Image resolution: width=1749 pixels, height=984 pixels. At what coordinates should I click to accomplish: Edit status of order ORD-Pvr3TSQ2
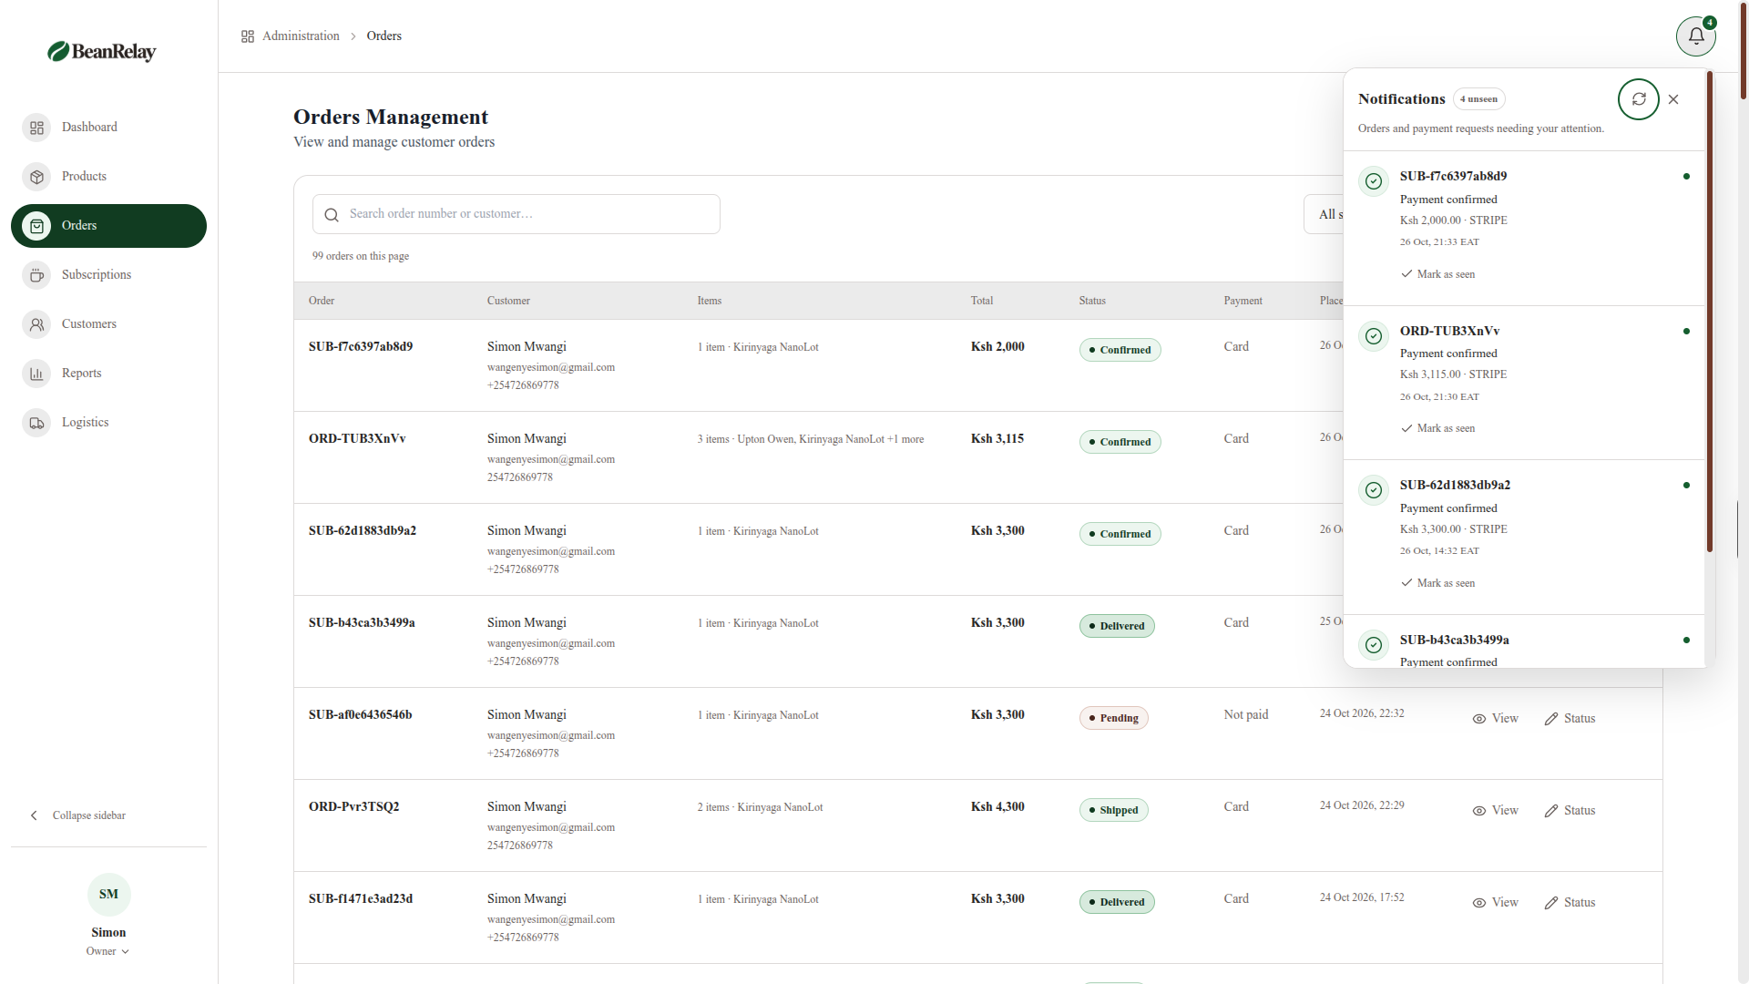point(1570,811)
